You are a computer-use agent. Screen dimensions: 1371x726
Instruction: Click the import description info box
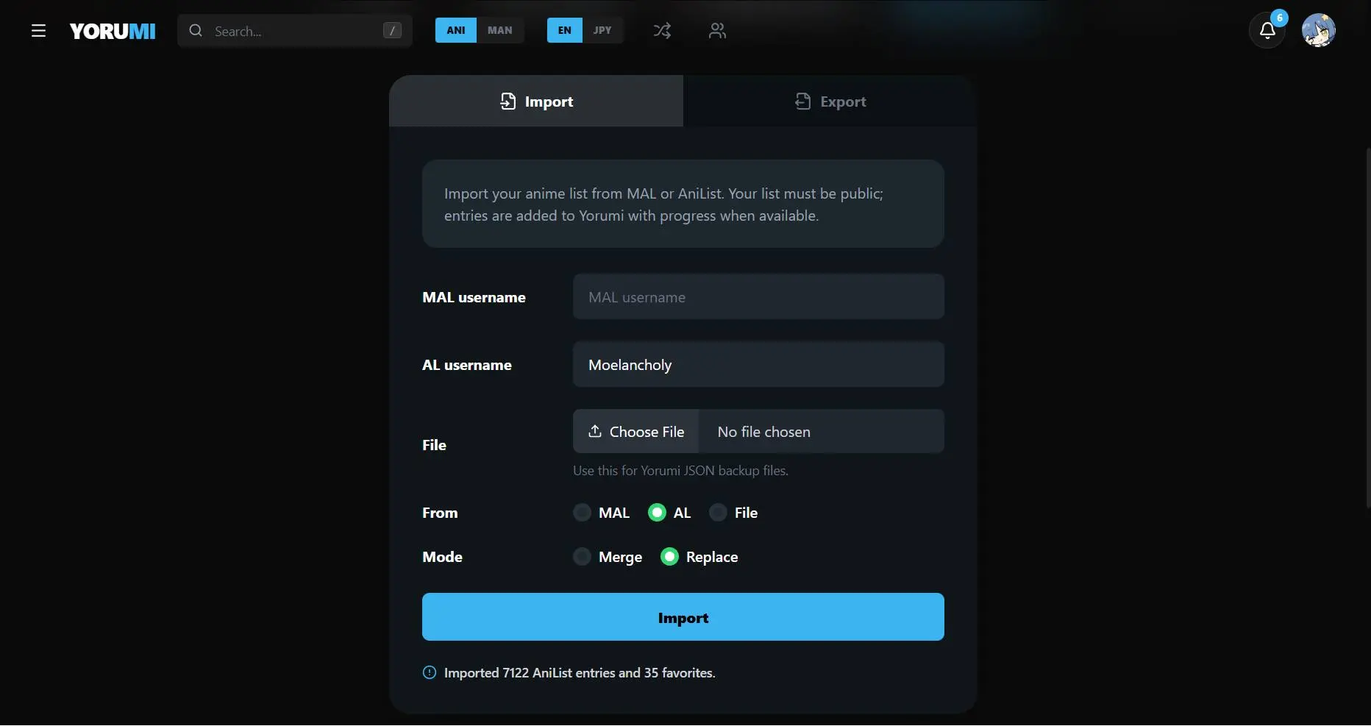click(x=683, y=204)
